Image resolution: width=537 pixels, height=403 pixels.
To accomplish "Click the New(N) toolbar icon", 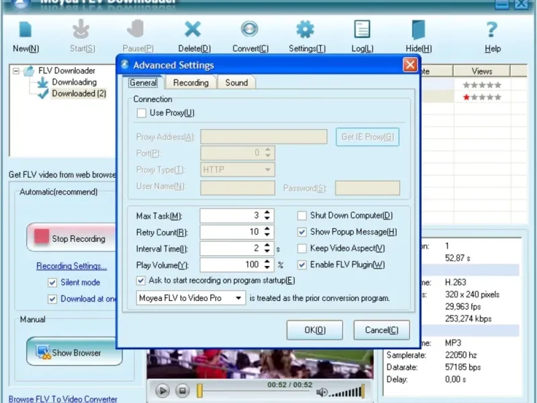I will [x=26, y=30].
